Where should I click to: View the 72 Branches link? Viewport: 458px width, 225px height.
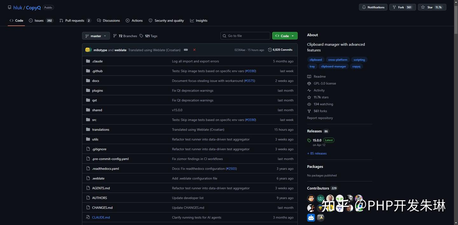125,36
